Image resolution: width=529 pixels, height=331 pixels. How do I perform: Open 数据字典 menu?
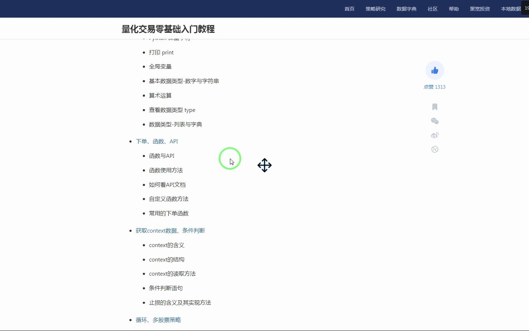(407, 9)
